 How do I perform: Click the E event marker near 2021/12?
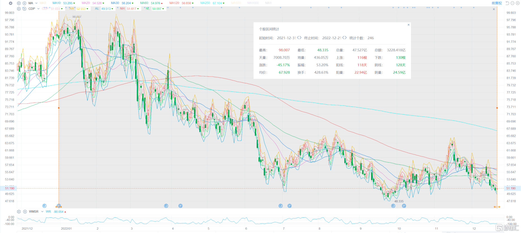[x=44, y=206]
